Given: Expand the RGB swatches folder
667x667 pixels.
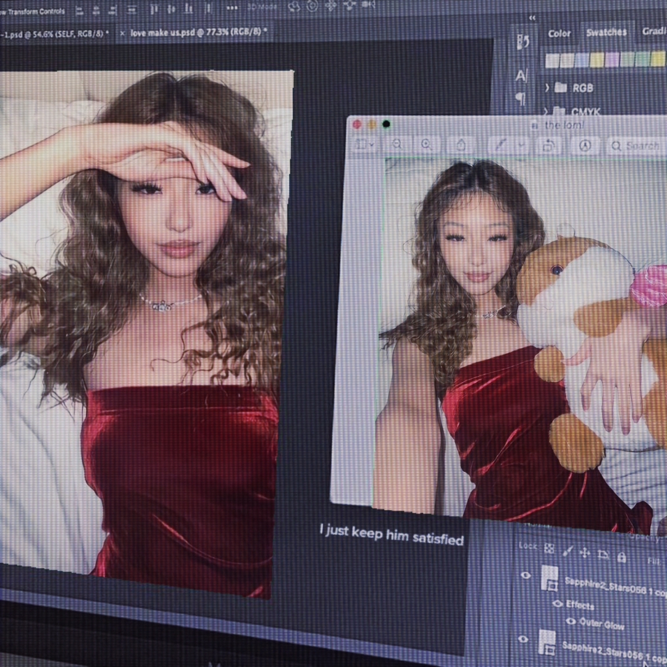Looking at the screenshot, I should click(x=547, y=88).
